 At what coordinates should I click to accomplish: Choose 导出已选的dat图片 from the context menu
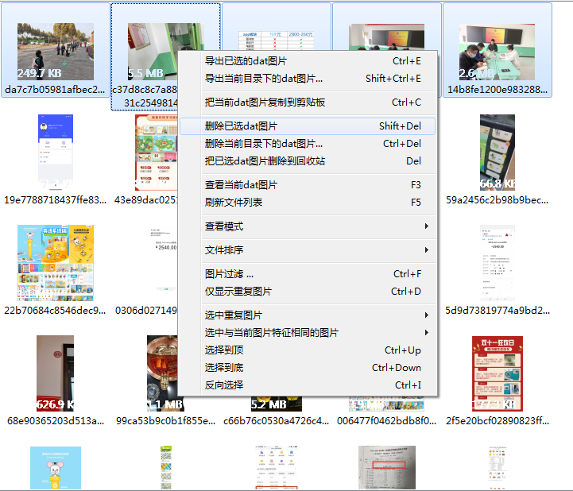point(308,61)
